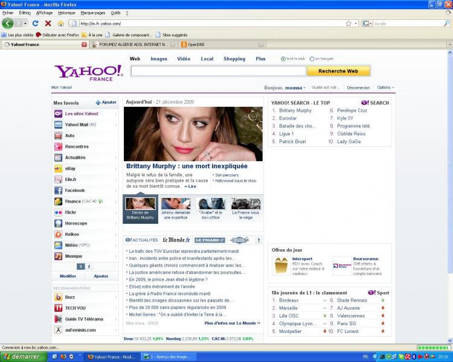Click the Recherche Web button
The width and height of the screenshot is (453, 362).
pyautogui.click(x=338, y=71)
